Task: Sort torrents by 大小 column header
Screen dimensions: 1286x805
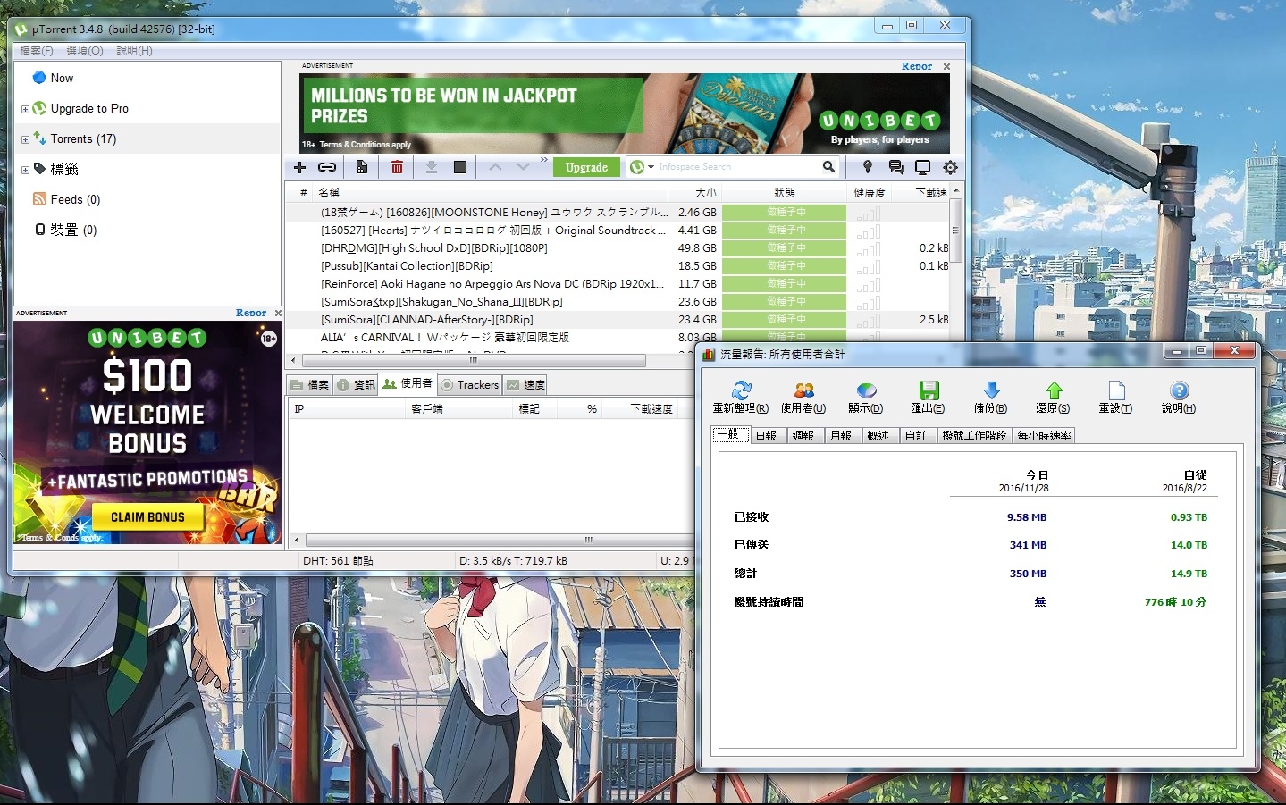Action: (x=695, y=192)
